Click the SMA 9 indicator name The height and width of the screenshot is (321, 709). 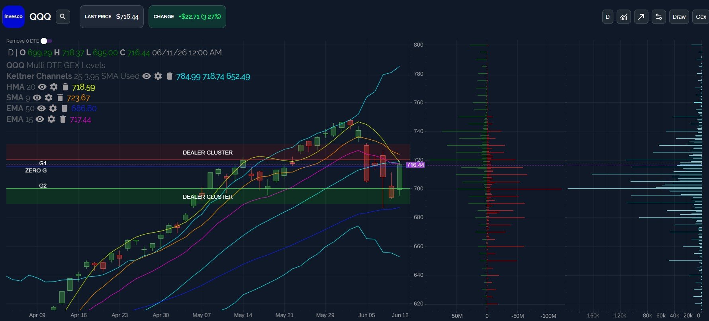click(x=18, y=98)
